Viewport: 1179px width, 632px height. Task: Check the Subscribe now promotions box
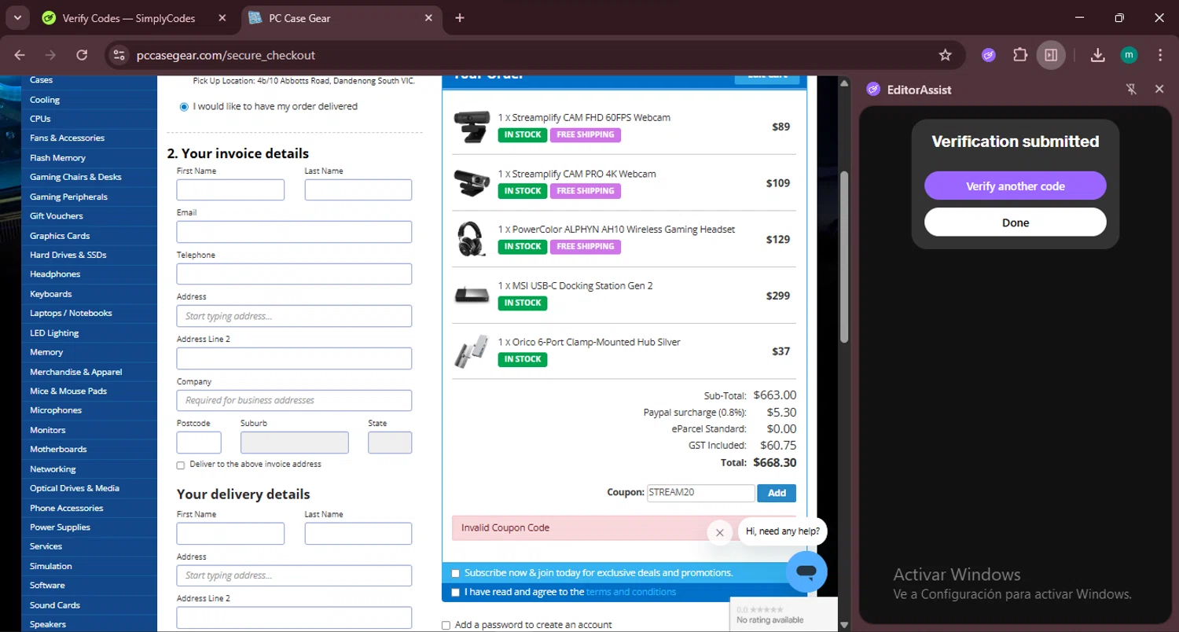pos(455,573)
